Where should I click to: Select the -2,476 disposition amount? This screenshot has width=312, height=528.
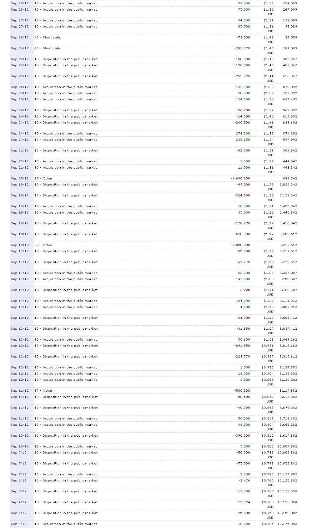coord(244,481)
